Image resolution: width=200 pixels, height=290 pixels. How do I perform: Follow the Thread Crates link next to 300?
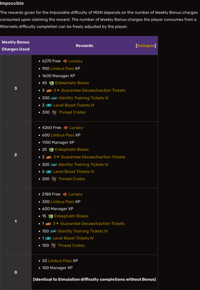(72, 112)
